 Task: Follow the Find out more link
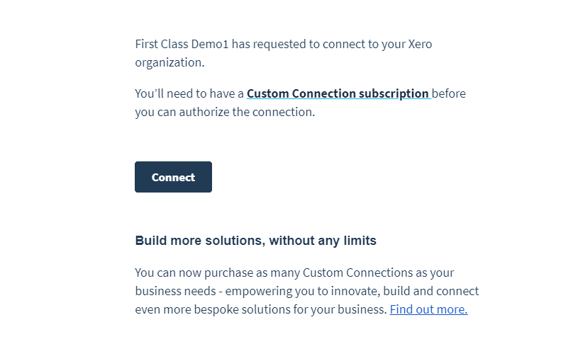(x=428, y=309)
